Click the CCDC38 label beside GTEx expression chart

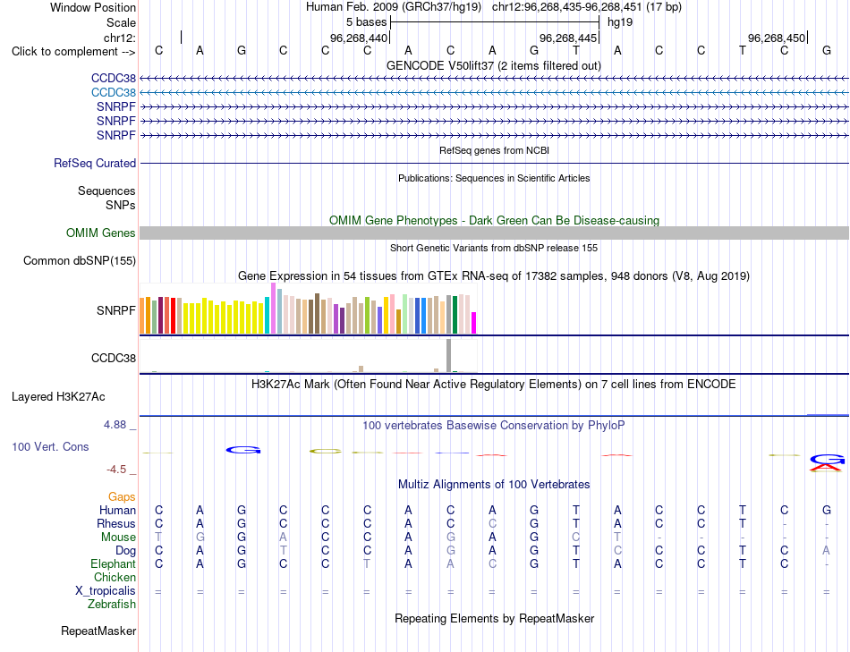pyautogui.click(x=114, y=359)
